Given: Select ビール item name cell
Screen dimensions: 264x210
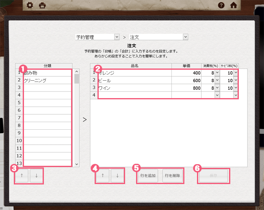Looking at the screenshot, I should point(134,80).
